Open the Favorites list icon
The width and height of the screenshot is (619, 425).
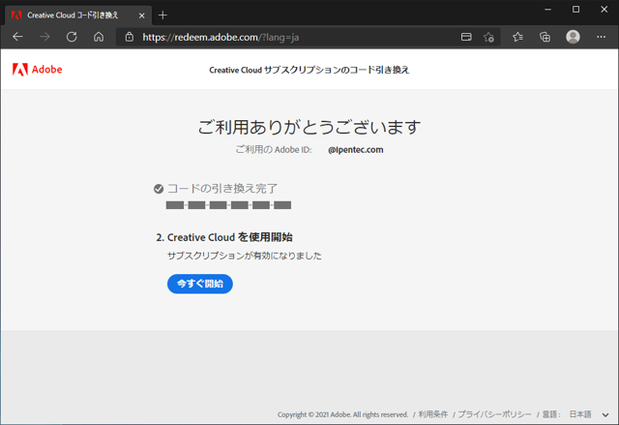[517, 37]
